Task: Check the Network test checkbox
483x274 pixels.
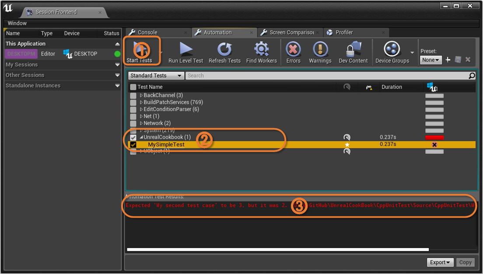Action: coord(133,123)
